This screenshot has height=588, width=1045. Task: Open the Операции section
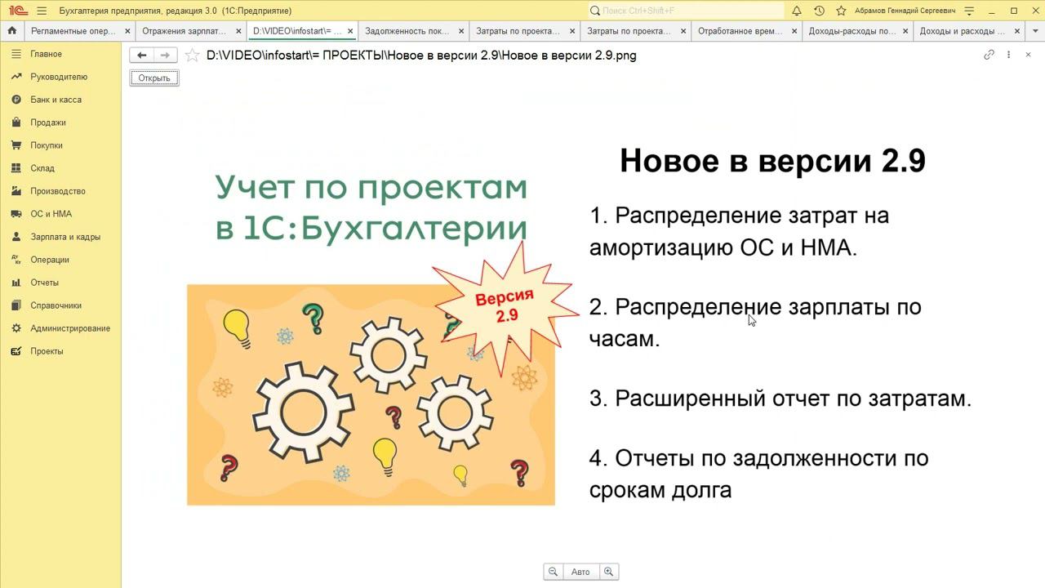[x=60, y=260]
